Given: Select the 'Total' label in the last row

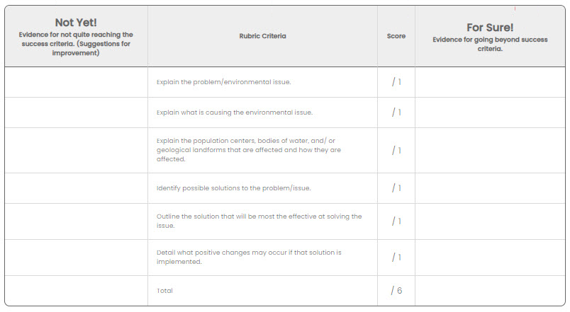Looking at the screenshot, I should (164, 291).
